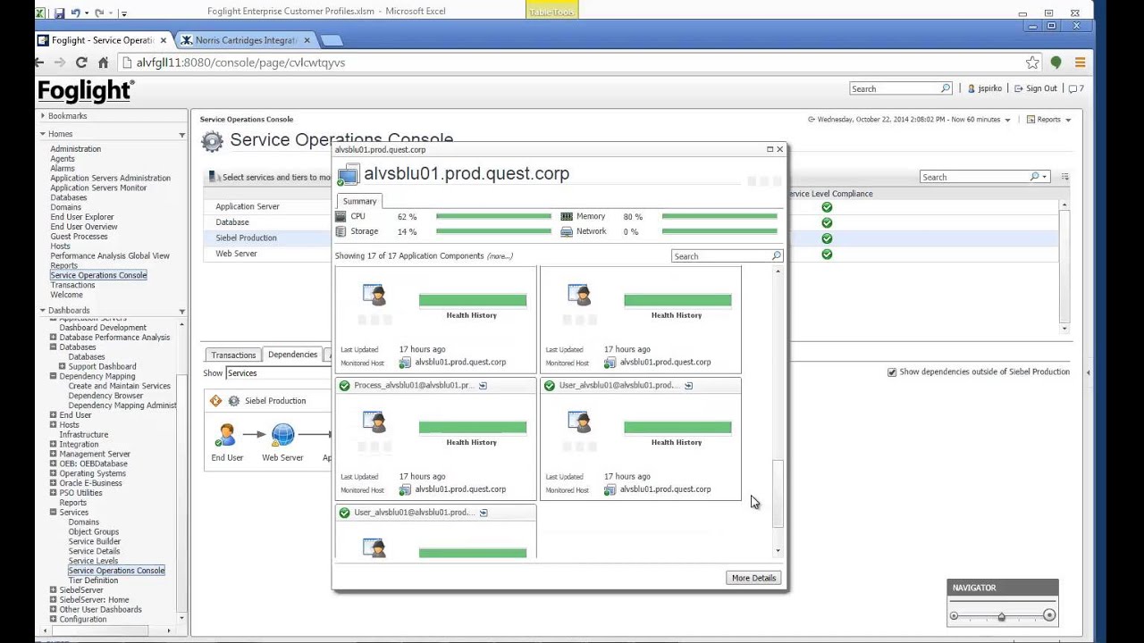Bookmark this page with the star icon

1032,63
